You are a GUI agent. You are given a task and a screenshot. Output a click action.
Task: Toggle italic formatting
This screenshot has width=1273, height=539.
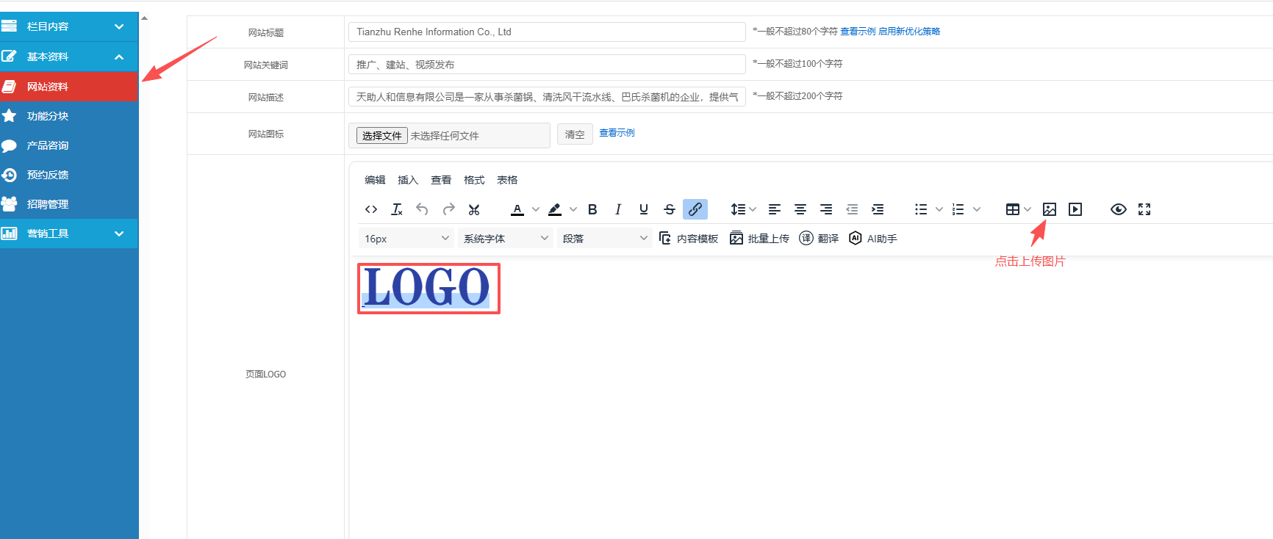click(618, 209)
